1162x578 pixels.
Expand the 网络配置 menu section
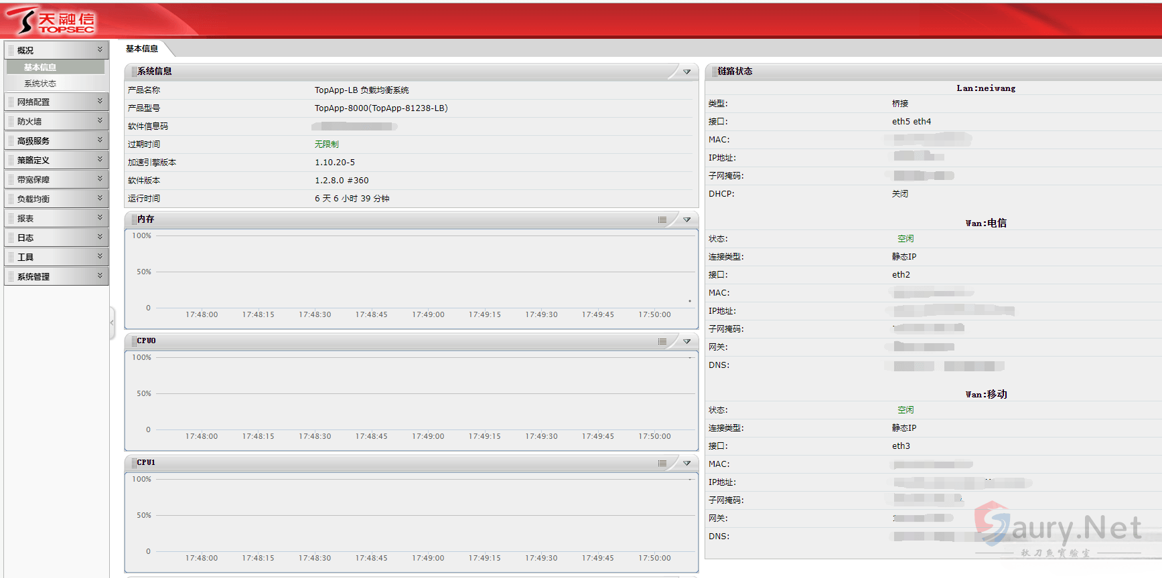coord(56,102)
